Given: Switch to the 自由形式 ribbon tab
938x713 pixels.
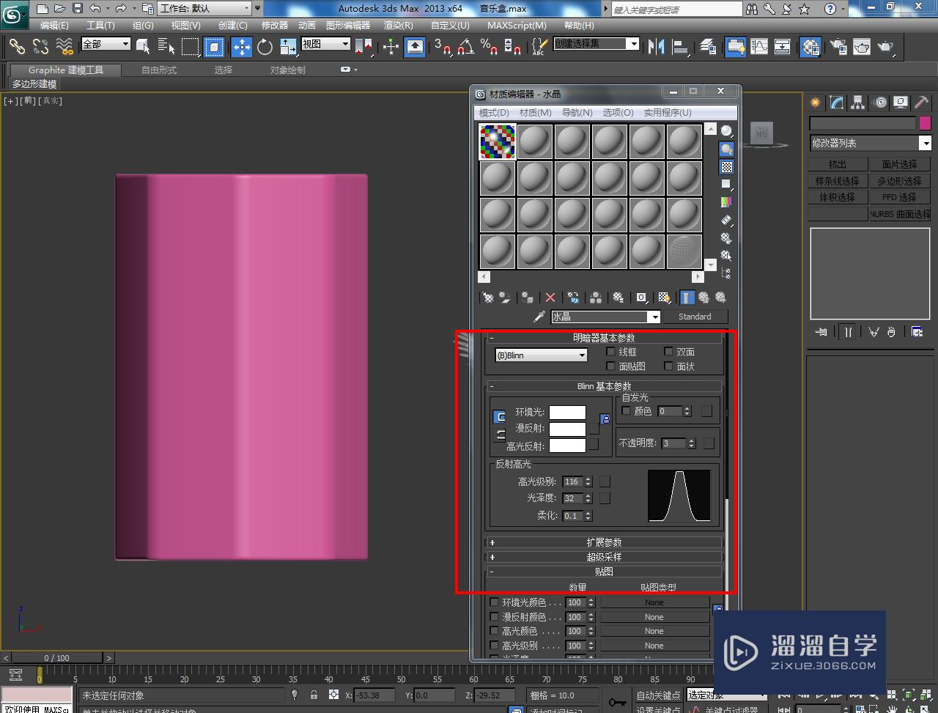Looking at the screenshot, I should pos(159,70).
